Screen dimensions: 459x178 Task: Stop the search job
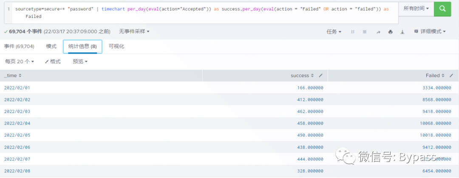tap(365, 32)
